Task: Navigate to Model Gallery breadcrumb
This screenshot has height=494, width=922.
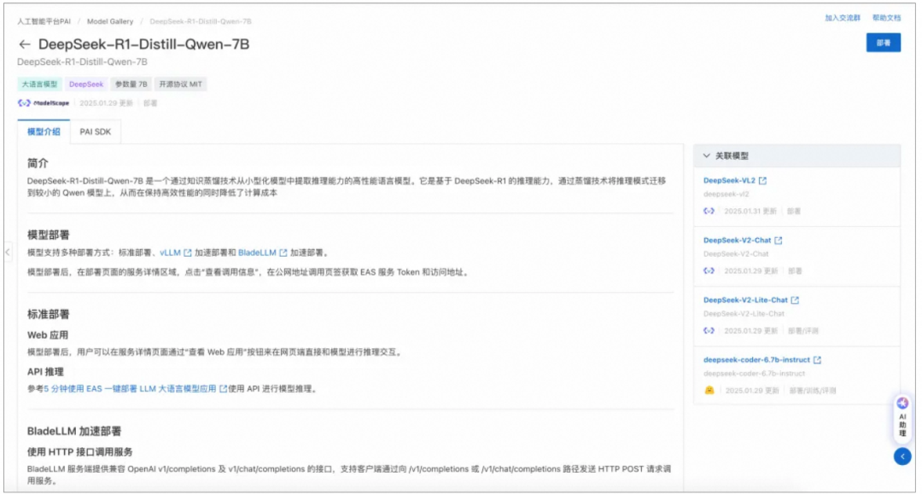Action: [110, 21]
